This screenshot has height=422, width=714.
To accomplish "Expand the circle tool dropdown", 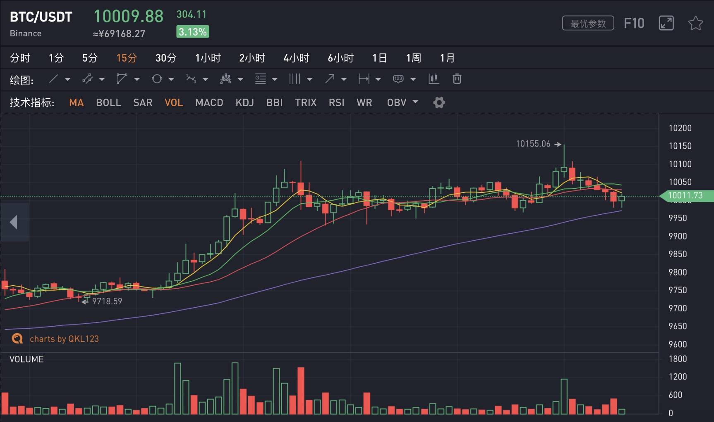I will pos(171,79).
